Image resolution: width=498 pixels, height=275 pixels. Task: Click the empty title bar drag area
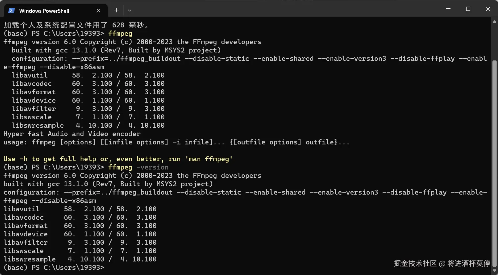[x=288, y=9]
